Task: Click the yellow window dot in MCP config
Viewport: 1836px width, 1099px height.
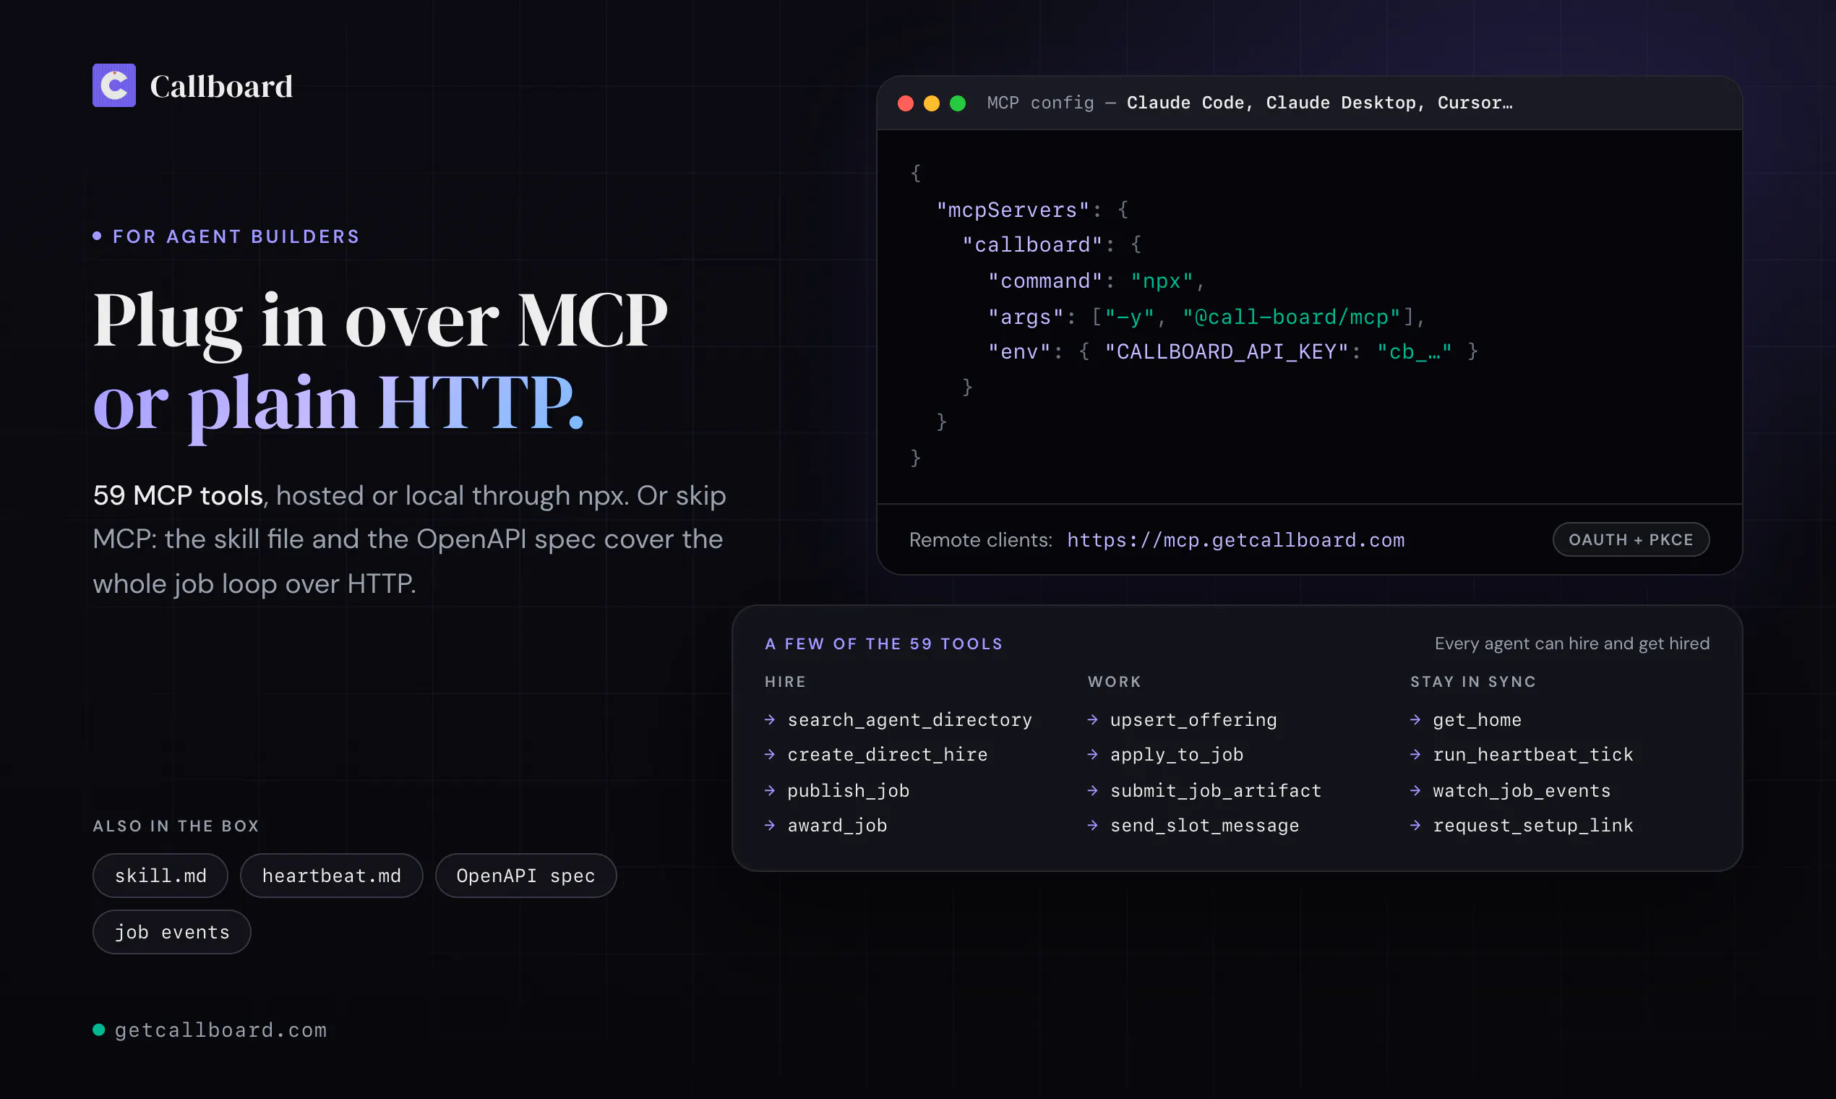Action: [x=931, y=103]
